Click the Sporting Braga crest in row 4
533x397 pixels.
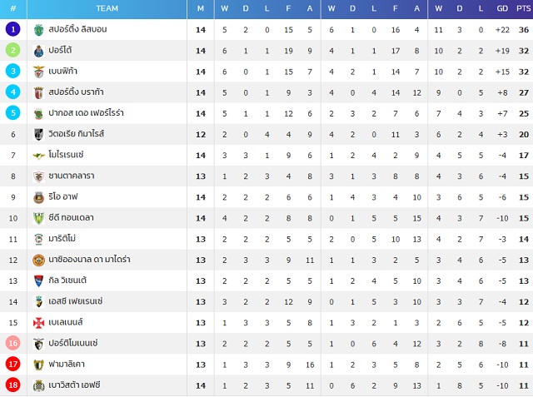click(39, 92)
